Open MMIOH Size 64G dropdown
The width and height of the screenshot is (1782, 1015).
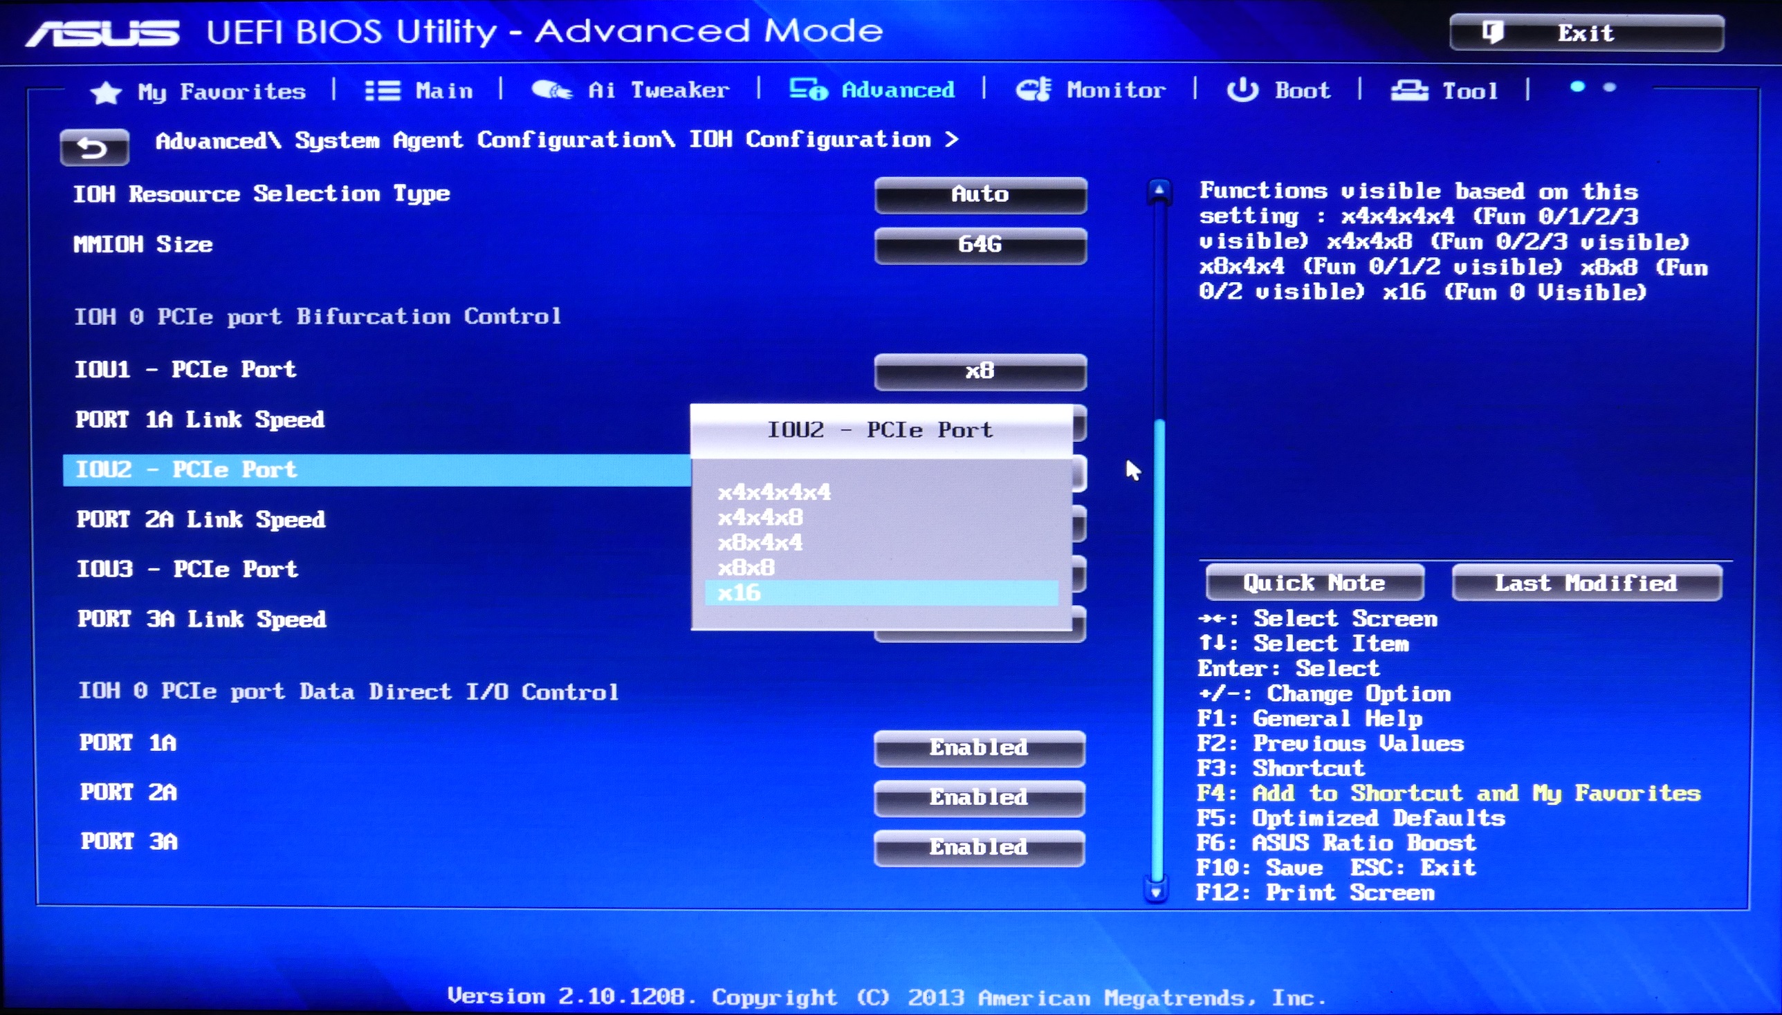[981, 245]
